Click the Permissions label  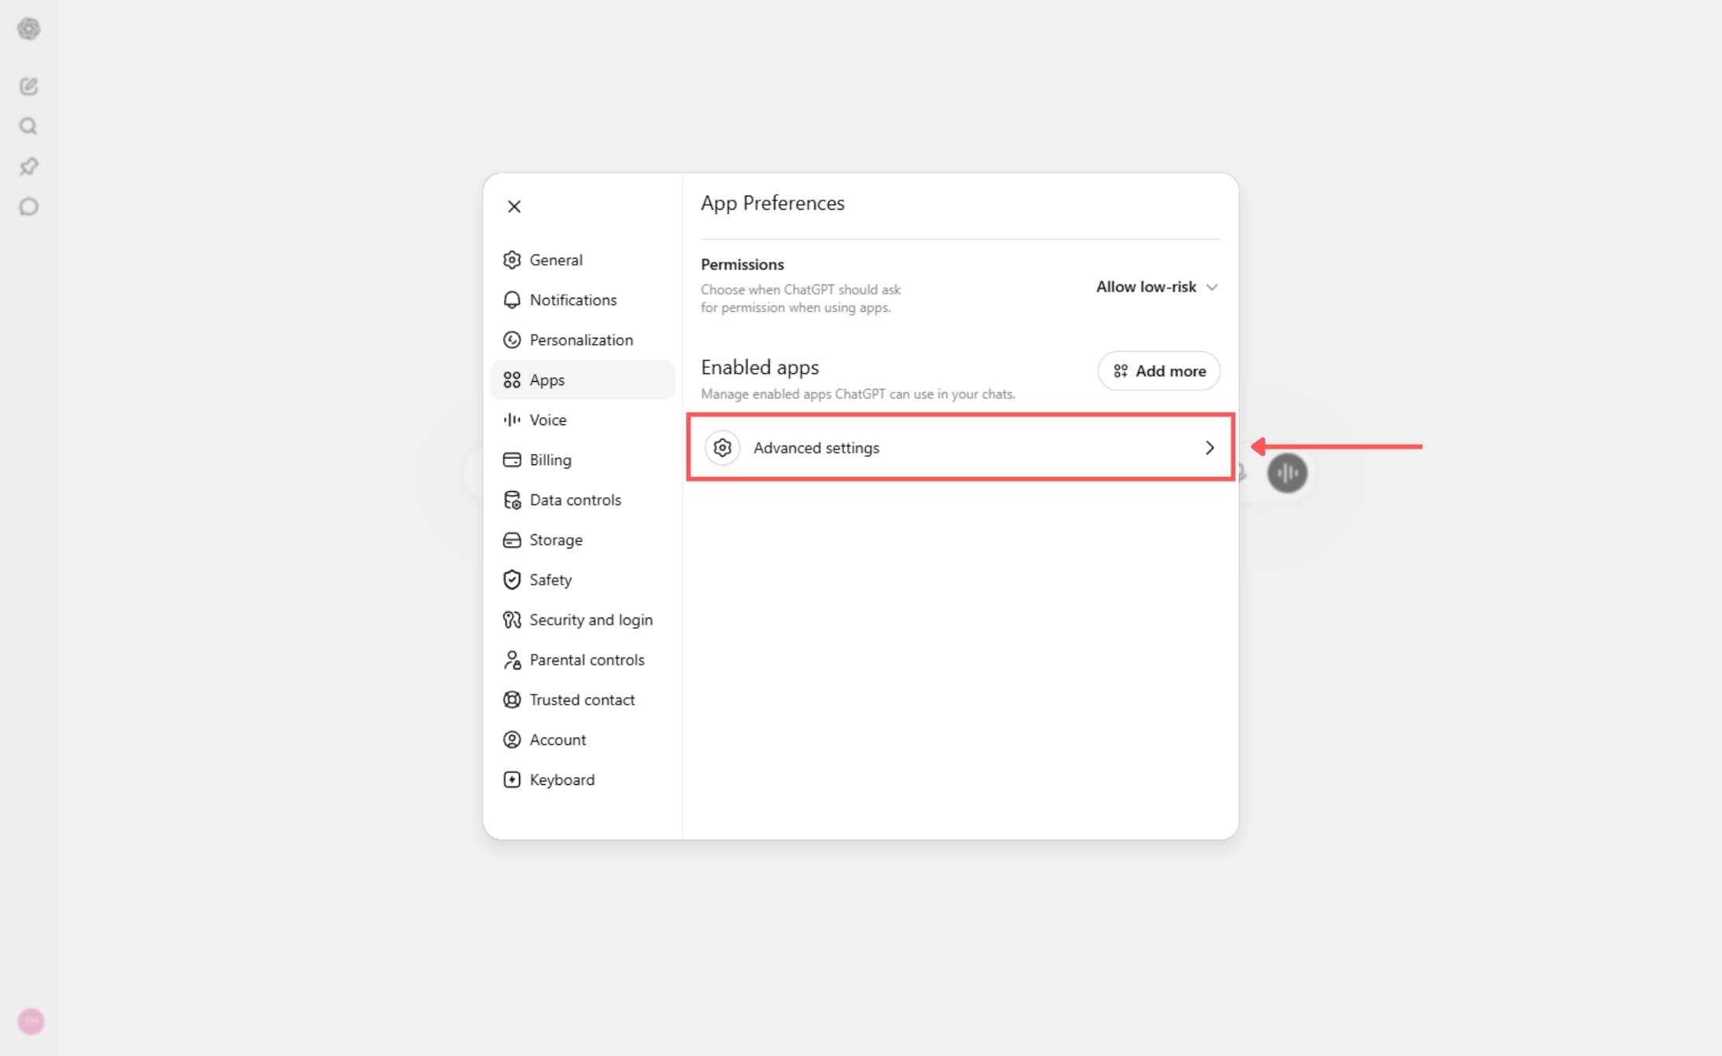pos(742,265)
